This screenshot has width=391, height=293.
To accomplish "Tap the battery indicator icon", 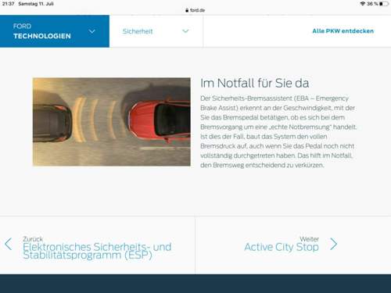I will coord(383,4).
